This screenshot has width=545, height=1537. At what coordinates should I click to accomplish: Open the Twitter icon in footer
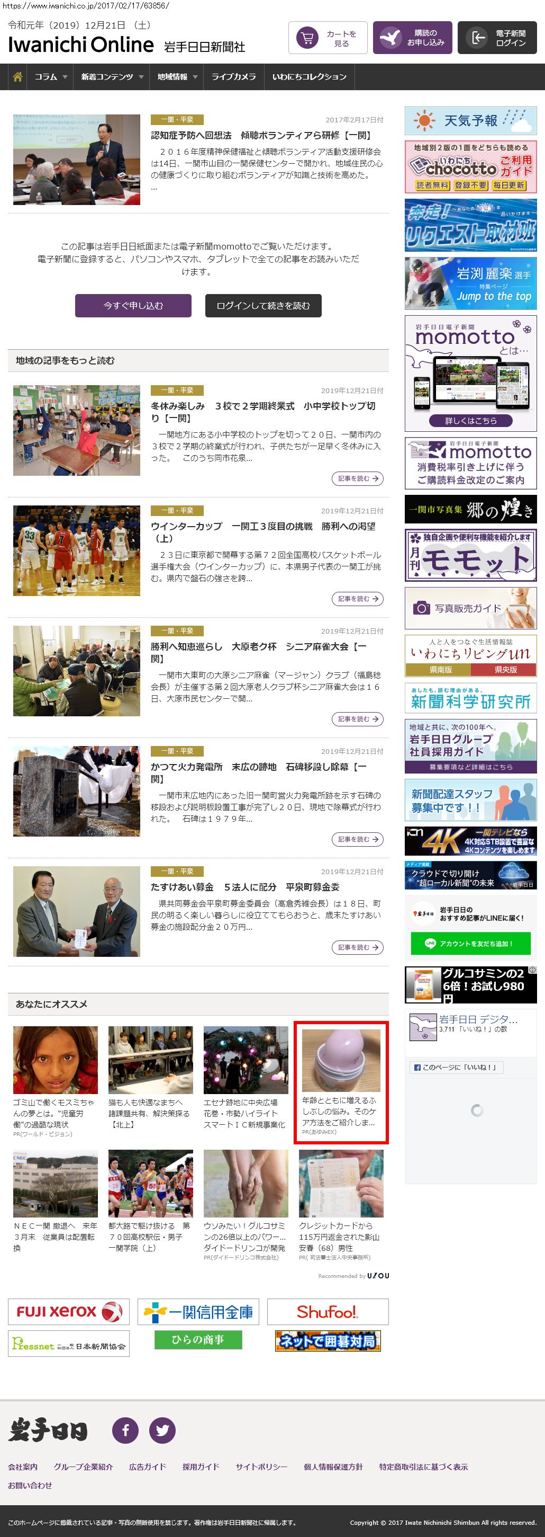click(162, 1430)
